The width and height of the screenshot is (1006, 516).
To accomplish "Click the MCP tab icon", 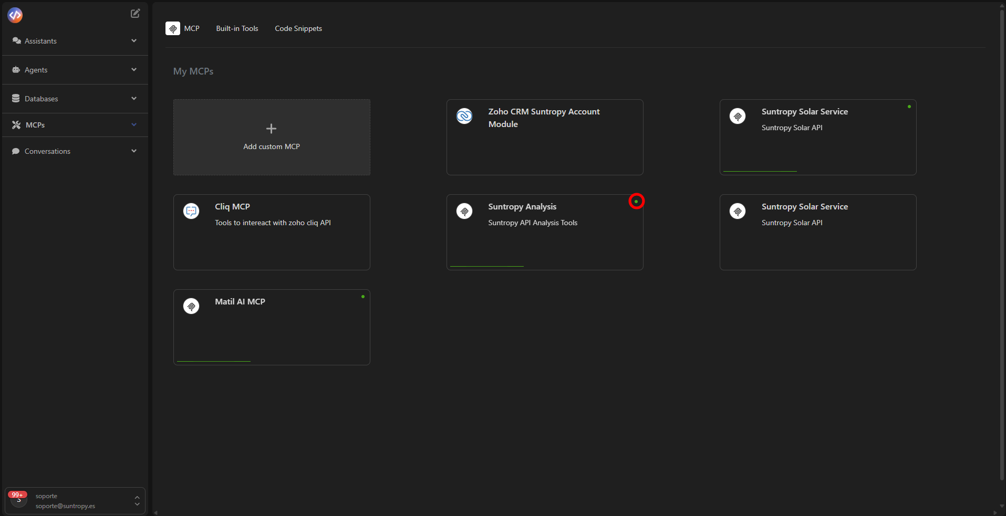I will tap(173, 28).
